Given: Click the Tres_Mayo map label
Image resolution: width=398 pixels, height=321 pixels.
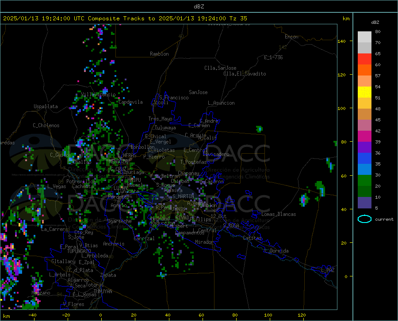Looking at the screenshot, I should click(x=160, y=119).
